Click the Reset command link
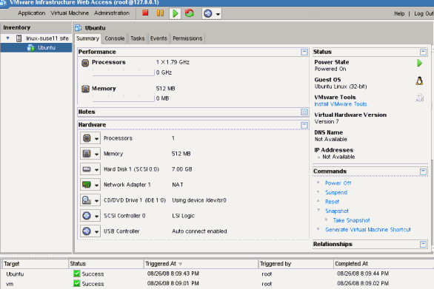This screenshot has height=289, width=434. [332, 202]
